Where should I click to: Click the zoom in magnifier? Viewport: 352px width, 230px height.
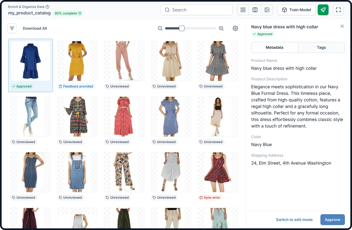click(221, 28)
